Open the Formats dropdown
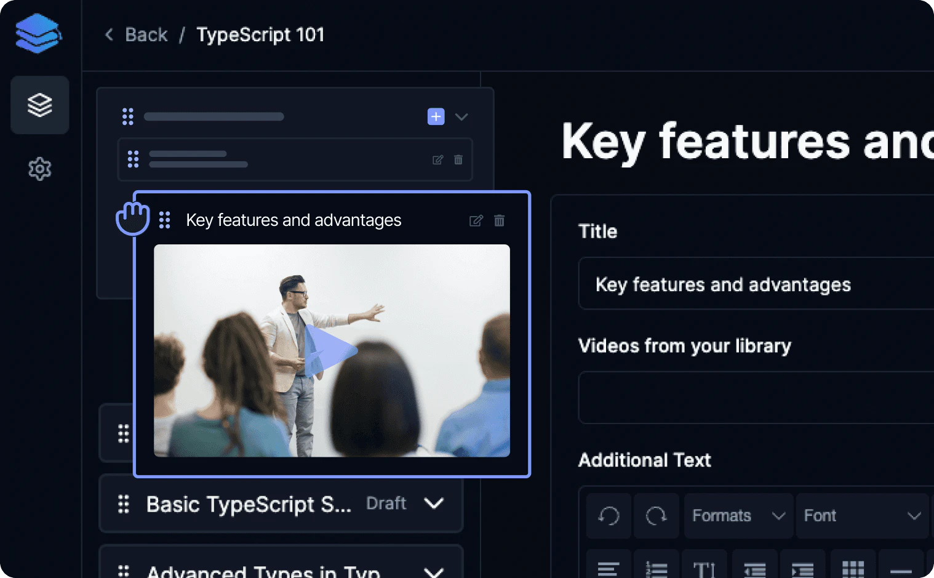 [x=738, y=516]
